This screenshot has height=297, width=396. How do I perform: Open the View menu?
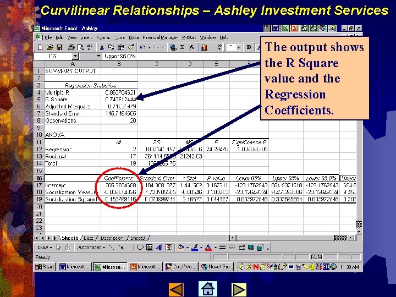coord(71,37)
